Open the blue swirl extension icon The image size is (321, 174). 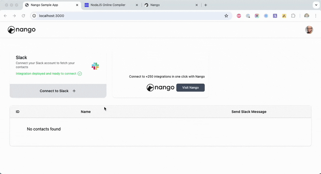coord(266,16)
